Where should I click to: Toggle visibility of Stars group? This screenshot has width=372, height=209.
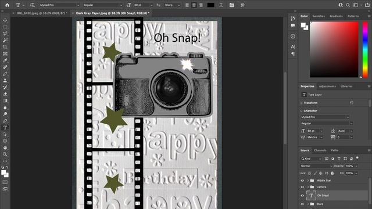click(x=302, y=204)
